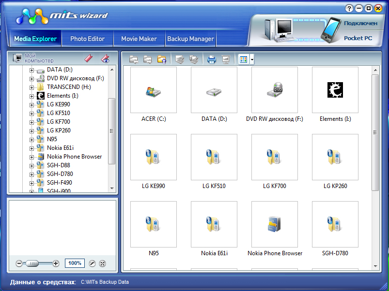Image resolution: width=389 pixels, height=291 pixels.
Task: Expand the N95 tree node
Action: click(x=31, y=140)
